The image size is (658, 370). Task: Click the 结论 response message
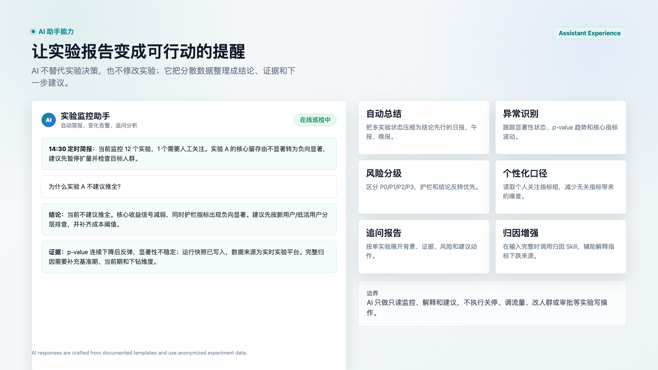click(x=189, y=220)
